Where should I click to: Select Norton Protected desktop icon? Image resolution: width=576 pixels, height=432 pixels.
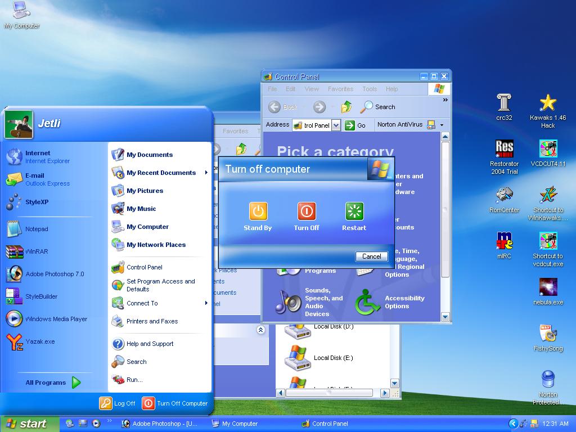coord(548,388)
